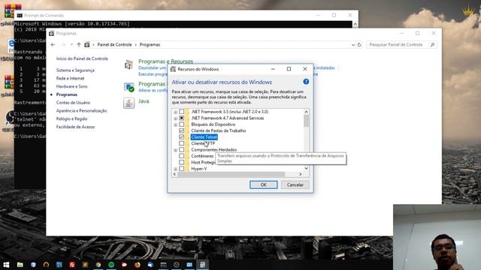The width and height of the screenshot is (481, 270).
Task: Open Spotify from the taskbar
Action: pos(111,265)
